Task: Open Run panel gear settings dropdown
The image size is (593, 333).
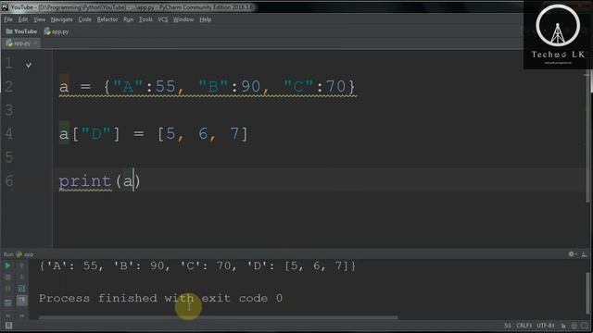Action: click(x=573, y=254)
